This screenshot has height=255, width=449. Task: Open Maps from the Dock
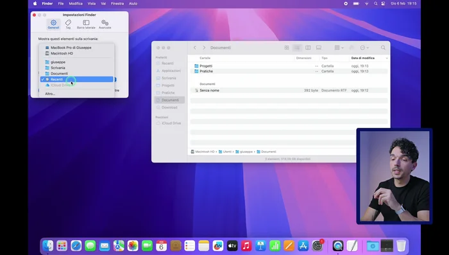(119, 246)
